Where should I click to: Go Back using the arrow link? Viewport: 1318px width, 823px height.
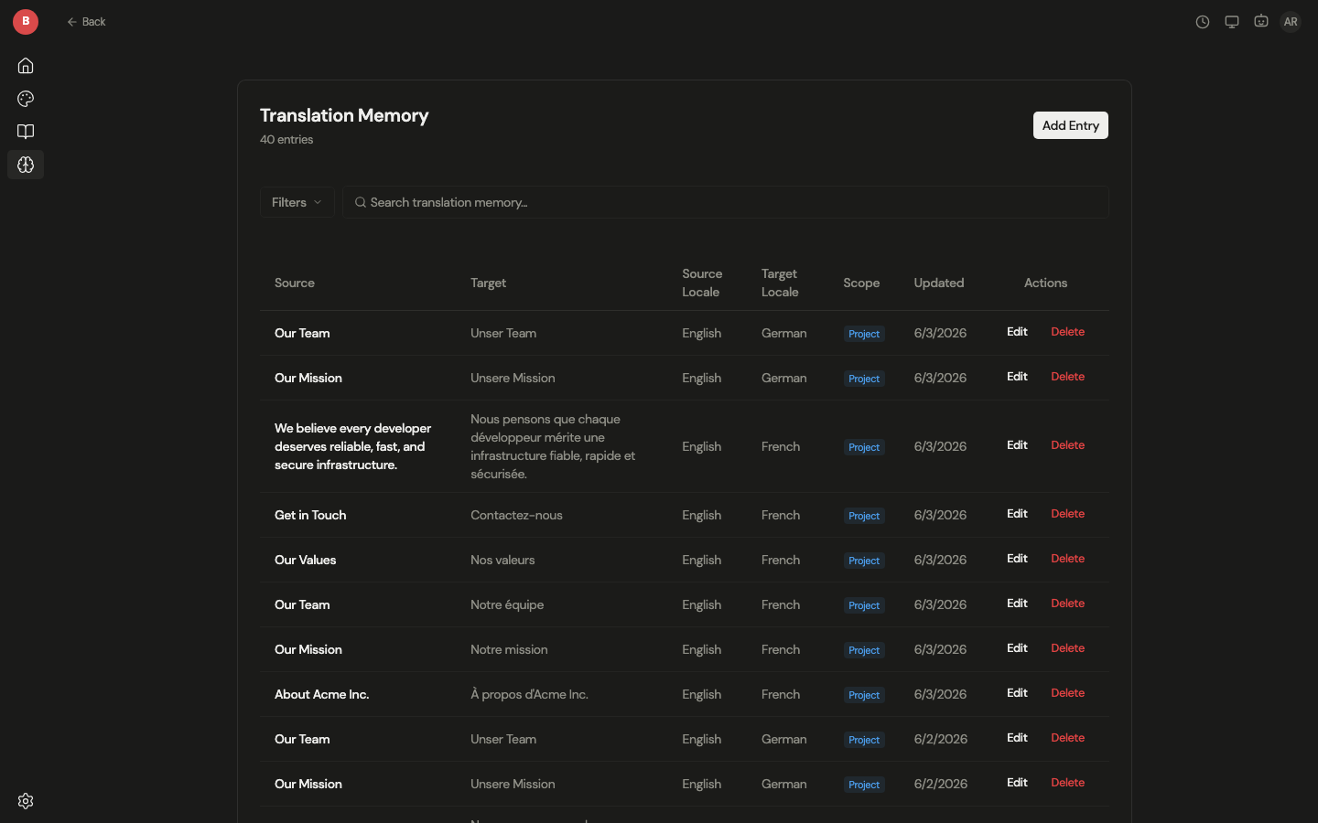pyautogui.click(x=86, y=22)
